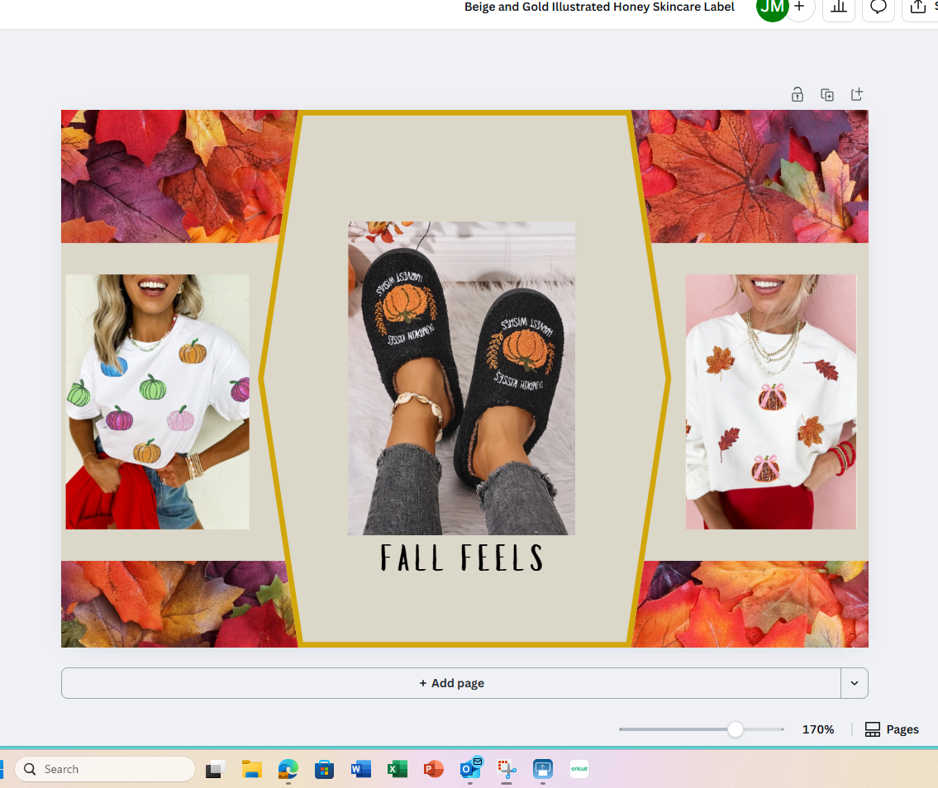Click the lock page icon

797,94
